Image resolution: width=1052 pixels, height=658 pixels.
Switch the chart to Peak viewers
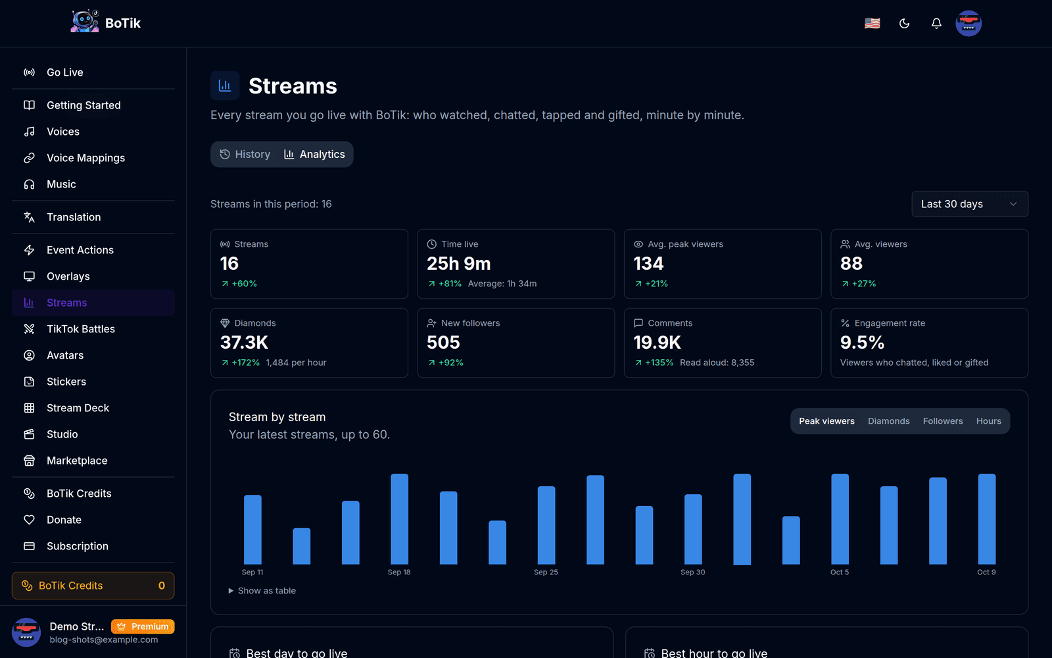coord(826,421)
